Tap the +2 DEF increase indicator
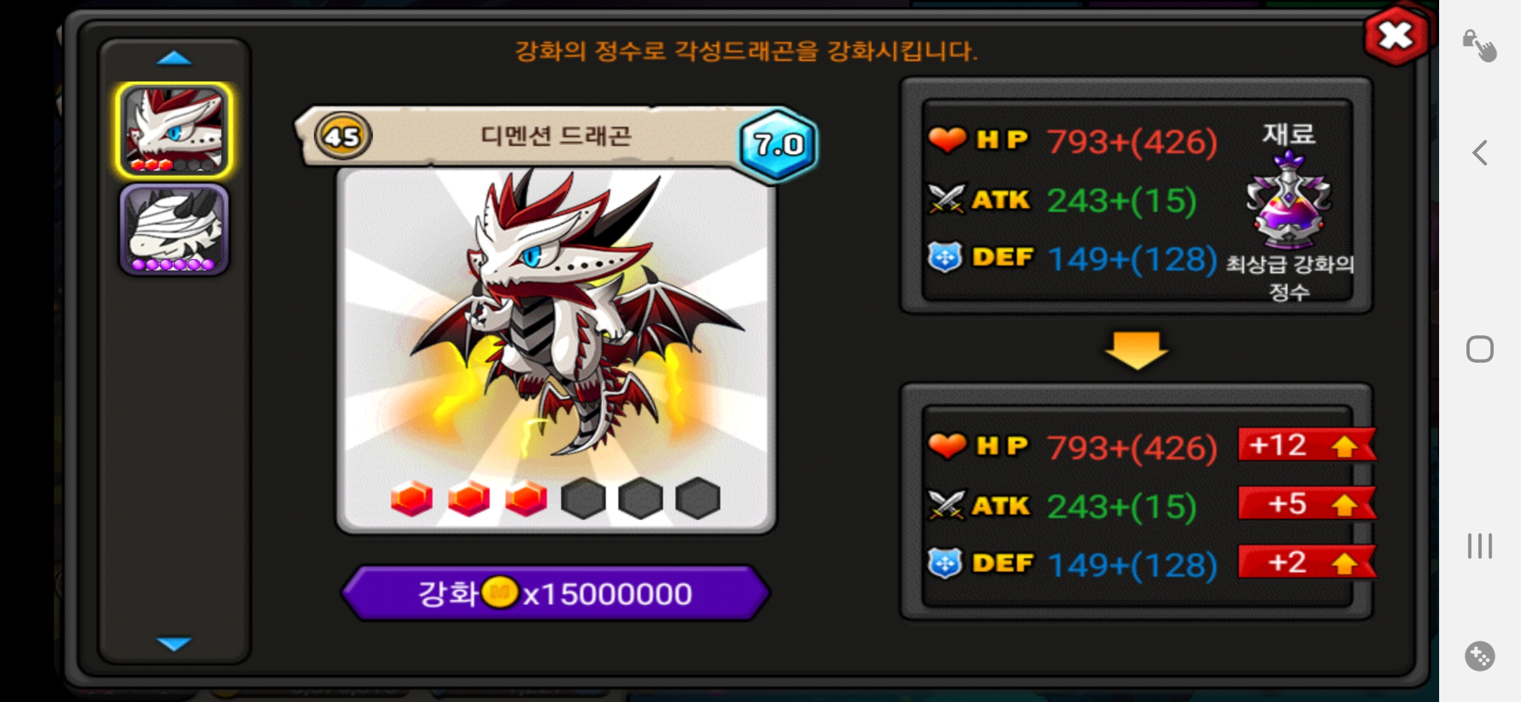The height and width of the screenshot is (702, 1521). 1306,562
